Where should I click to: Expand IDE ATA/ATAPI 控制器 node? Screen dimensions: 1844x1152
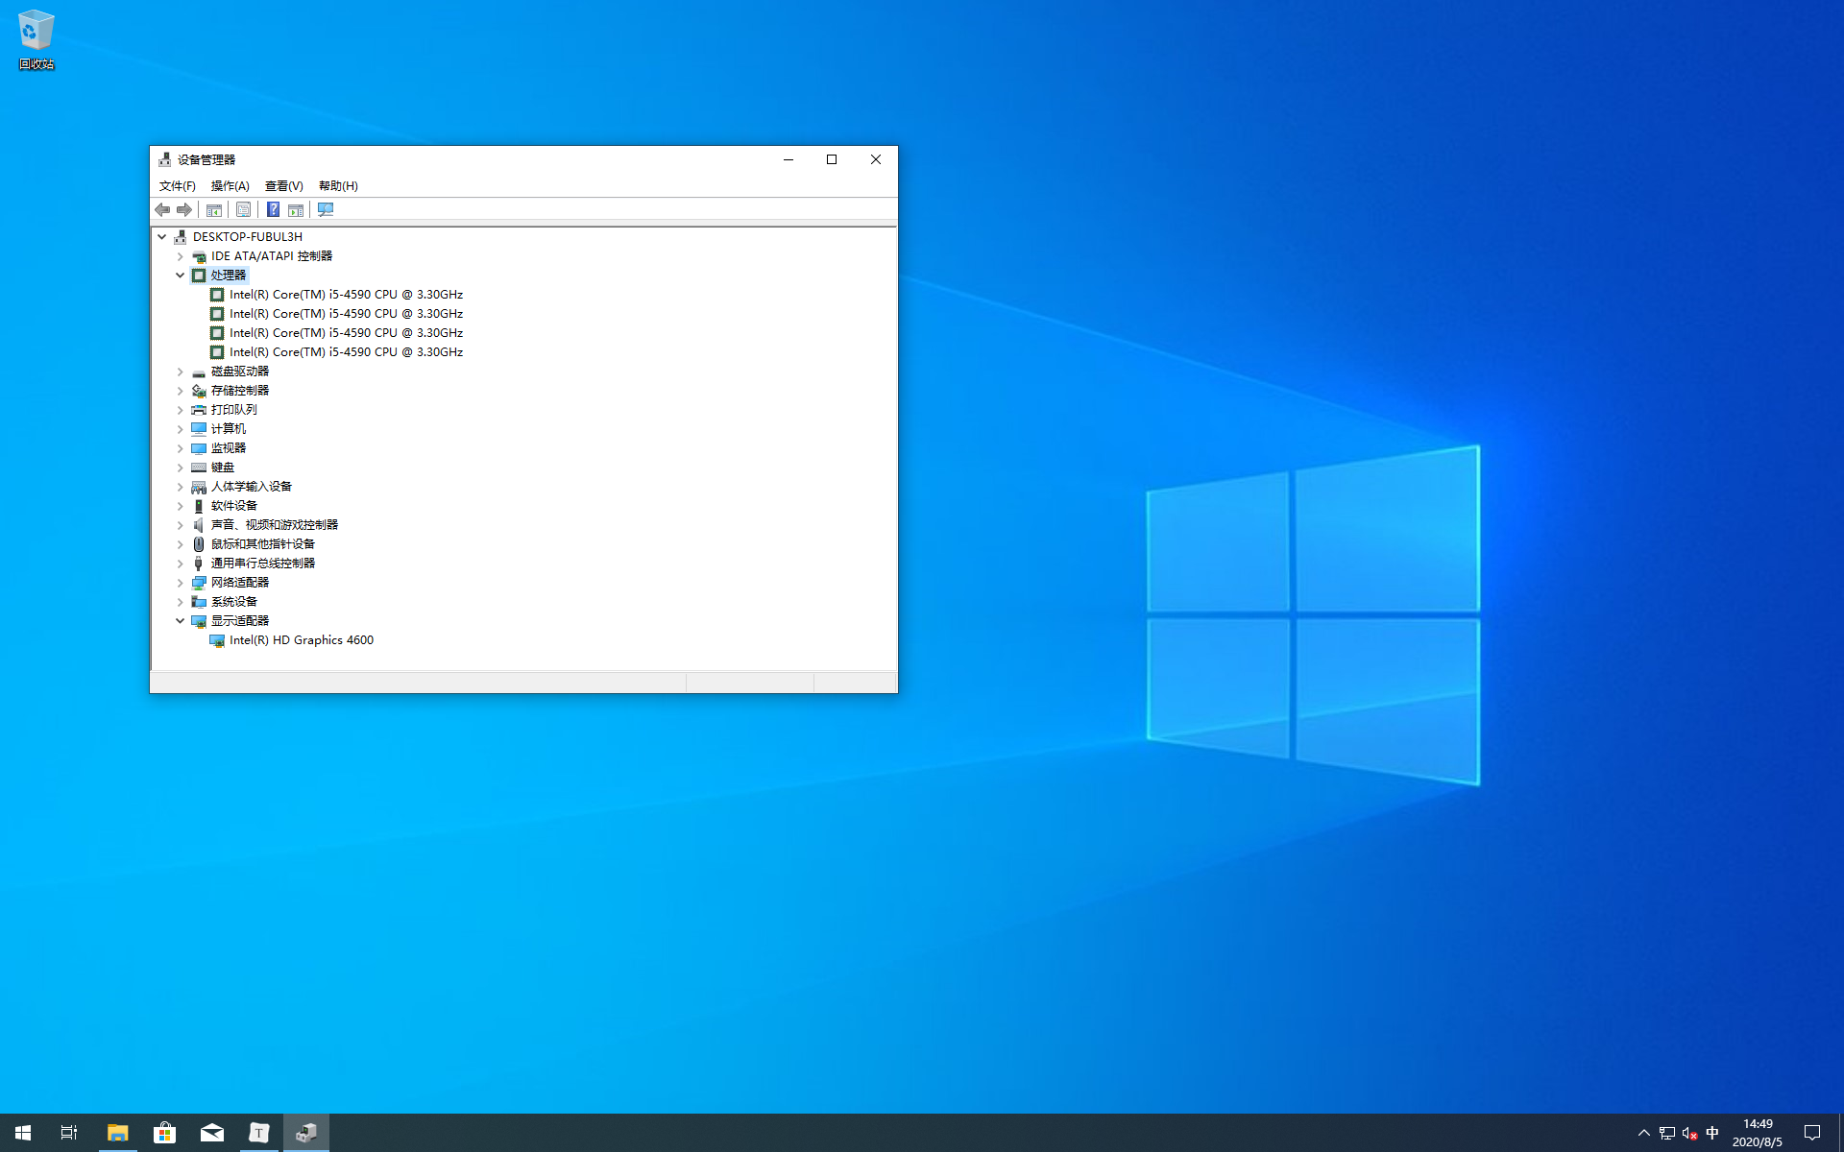tap(180, 256)
